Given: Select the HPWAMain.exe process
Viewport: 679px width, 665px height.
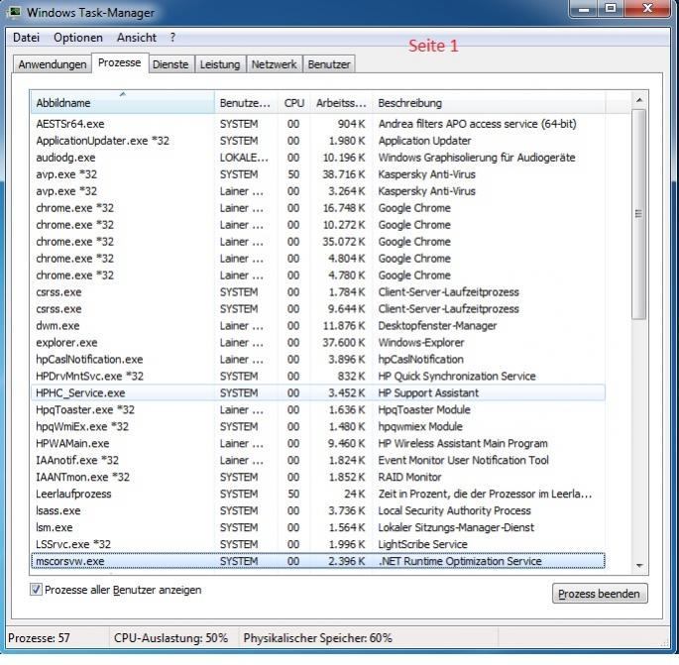Looking at the screenshot, I should tap(318, 444).
